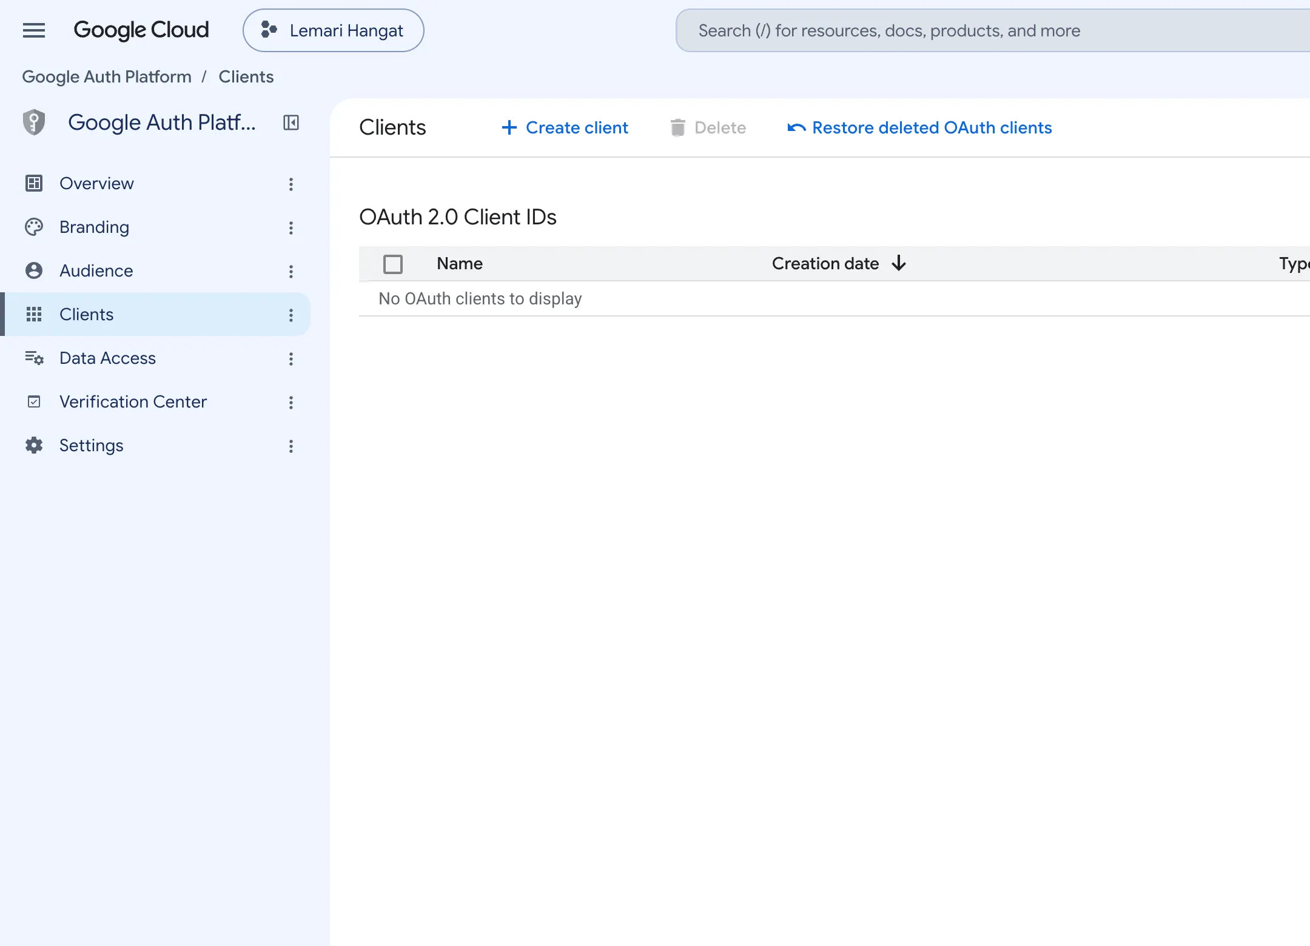Click the Overview dashboard icon

(34, 183)
